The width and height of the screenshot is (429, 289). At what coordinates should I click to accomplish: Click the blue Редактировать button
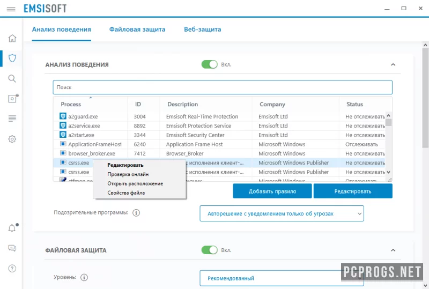pyautogui.click(x=353, y=191)
